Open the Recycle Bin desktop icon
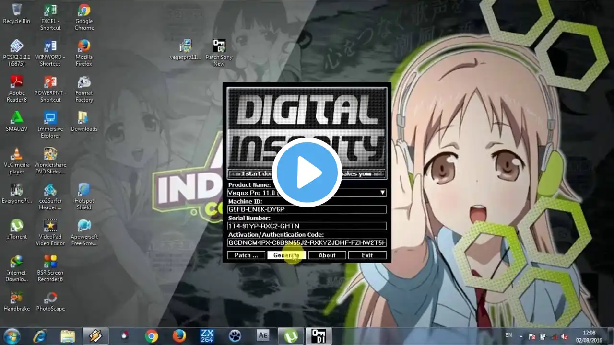The height and width of the screenshot is (345, 614). pyautogui.click(x=16, y=14)
